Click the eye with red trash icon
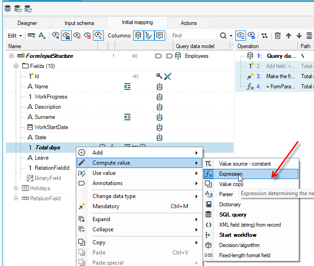Image resolution: width=314 pixels, height=266 pixels. pyautogui.click(x=87, y=36)
